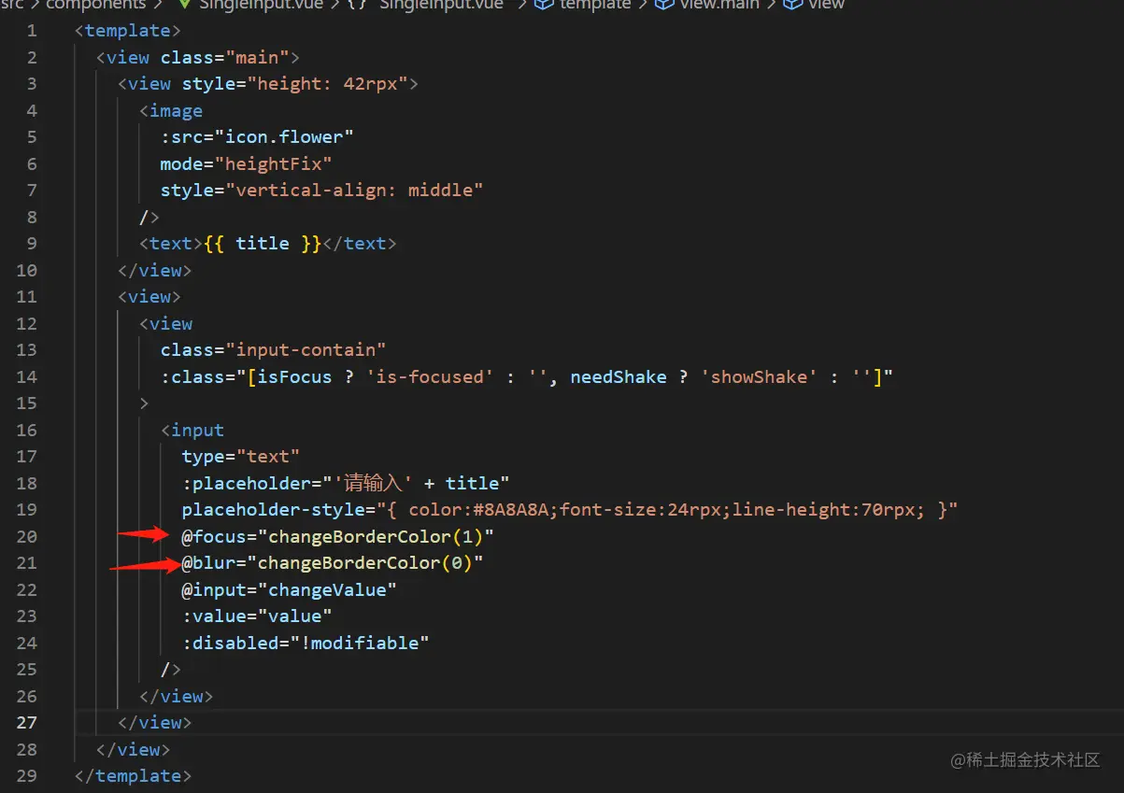The image size is (1124, 793).
Task: Click 'vertical-align: middle' style value
Action: coord(354,191)
